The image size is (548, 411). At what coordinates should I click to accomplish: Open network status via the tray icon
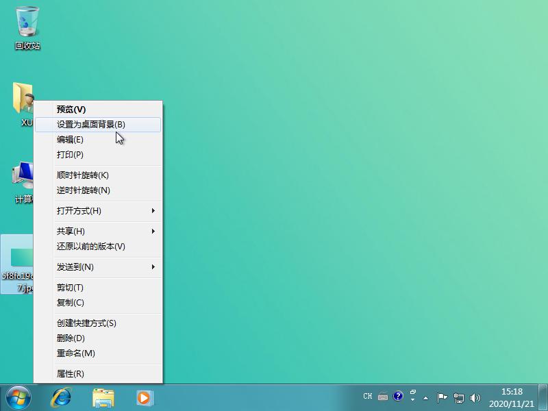coord(460,396)
